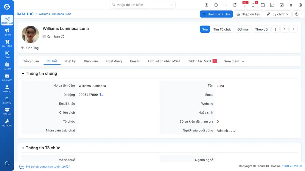Go to next record arrow

[293, 29]
